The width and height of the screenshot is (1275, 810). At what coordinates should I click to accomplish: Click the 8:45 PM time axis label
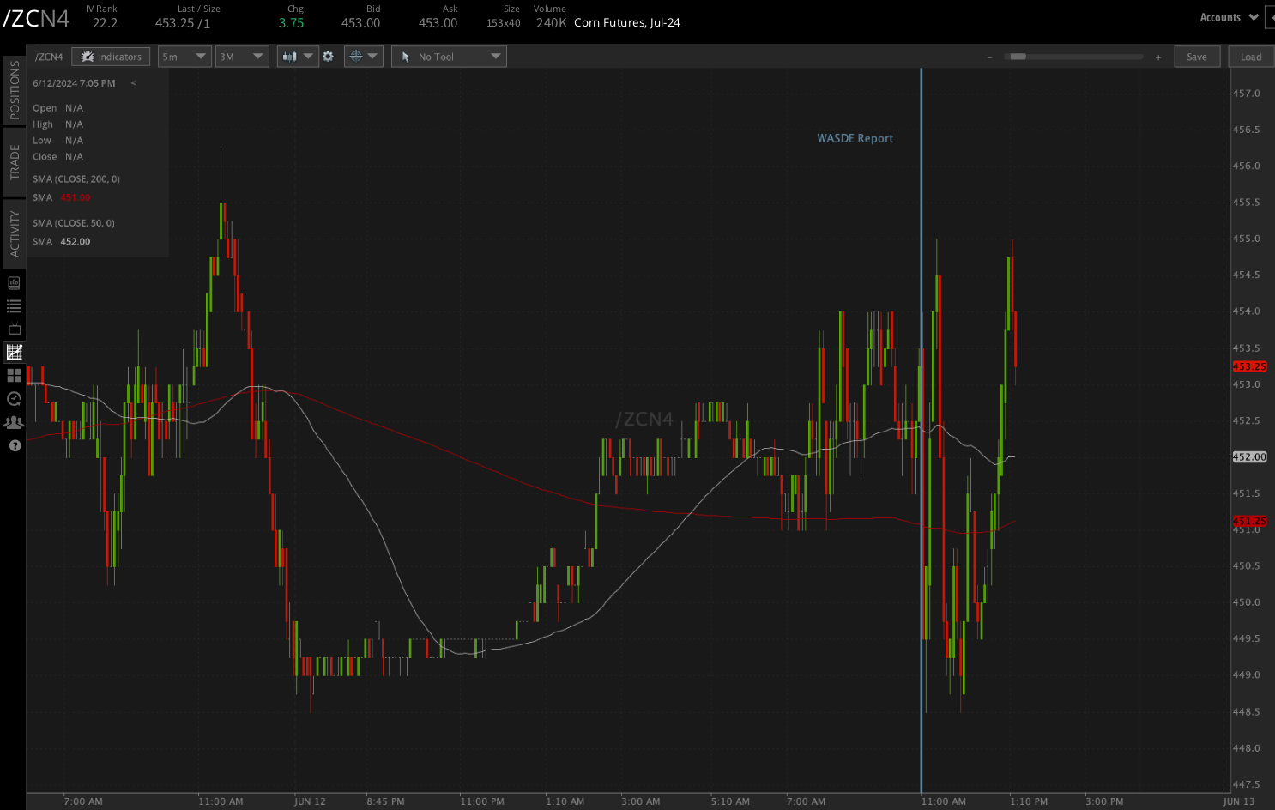[385, 801]
